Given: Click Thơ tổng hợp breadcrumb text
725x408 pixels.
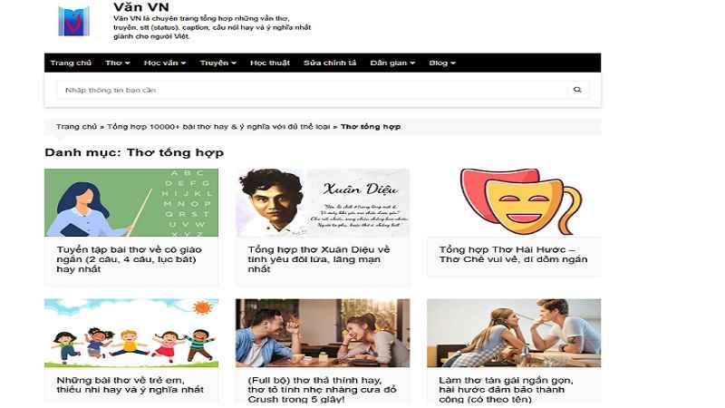Looking at the screenshot, I should [x=371, y=126].
